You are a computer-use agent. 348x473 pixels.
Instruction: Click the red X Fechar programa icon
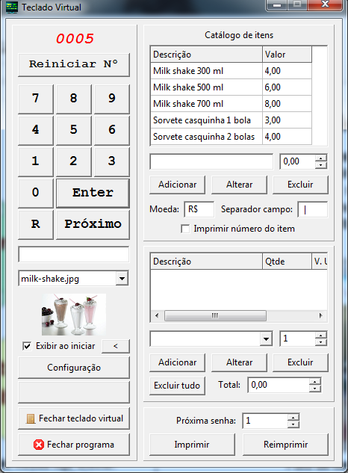(x=39, y=445)
